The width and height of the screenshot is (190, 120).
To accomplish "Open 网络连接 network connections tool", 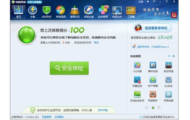I will (x=169, y=96).
